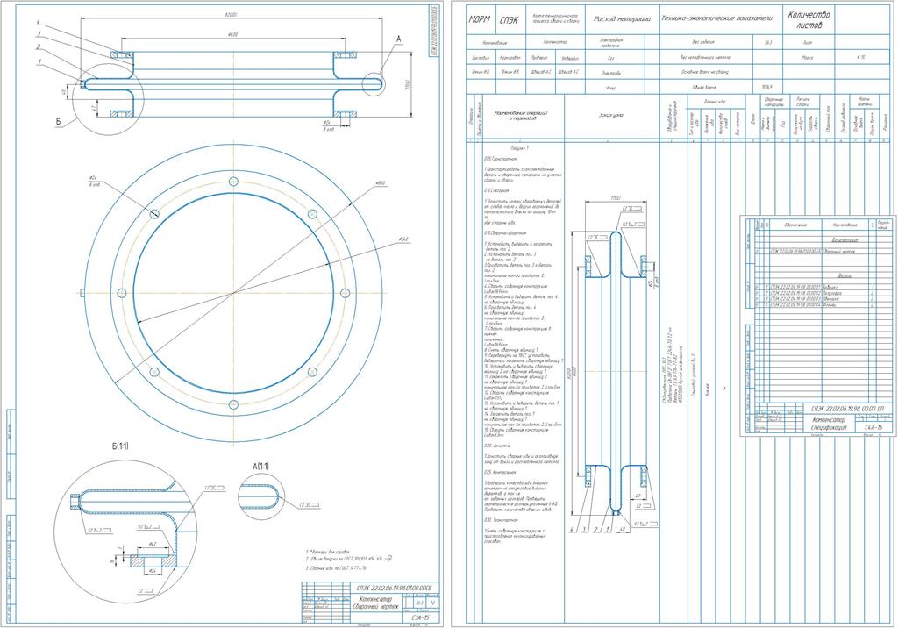
Task: Click the 'Детали' section heading in the specification
Action: [x=845, y=275]
